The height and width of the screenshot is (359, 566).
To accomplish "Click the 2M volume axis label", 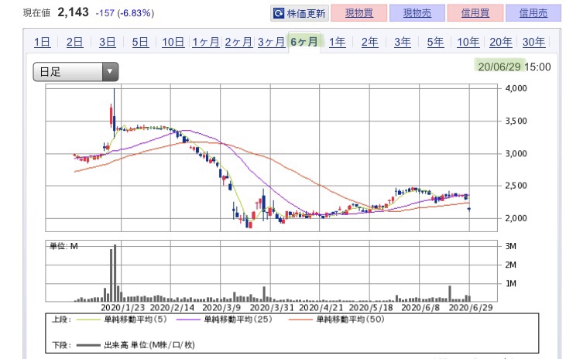I will tap(511, 265).
